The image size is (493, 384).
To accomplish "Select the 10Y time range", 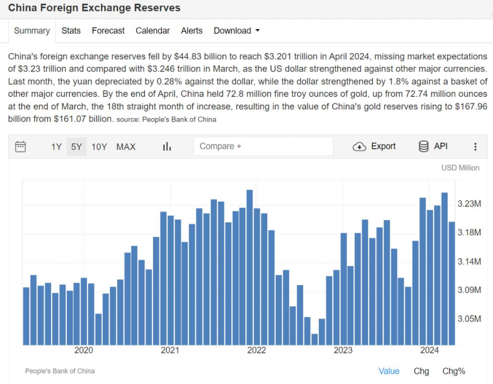I will click(x=99, y=146).
